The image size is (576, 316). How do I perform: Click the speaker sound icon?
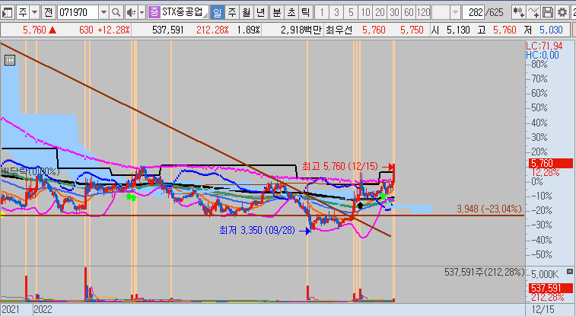click(131, 12)
